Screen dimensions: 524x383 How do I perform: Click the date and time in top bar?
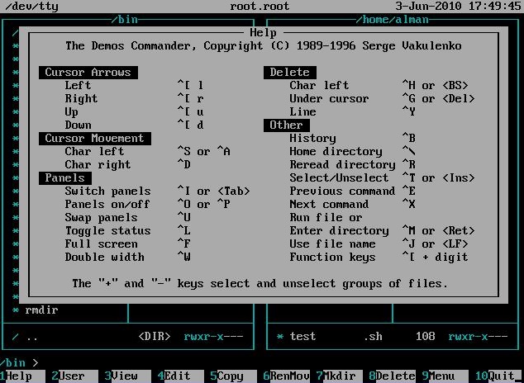pos(458,6)
